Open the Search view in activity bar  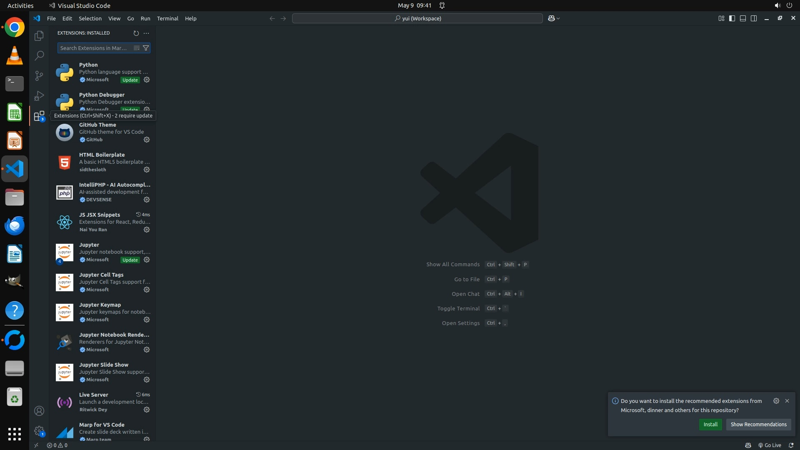click(39, 55)
